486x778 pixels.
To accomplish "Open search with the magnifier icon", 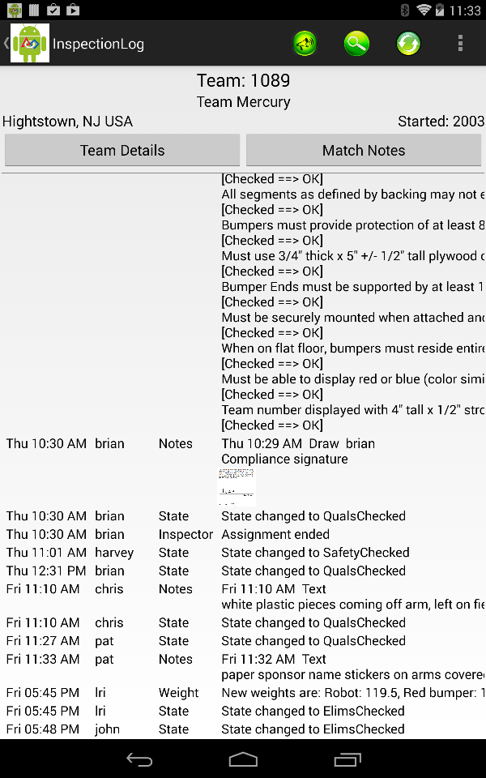I will pyautogui.click(x=356, y=44).
